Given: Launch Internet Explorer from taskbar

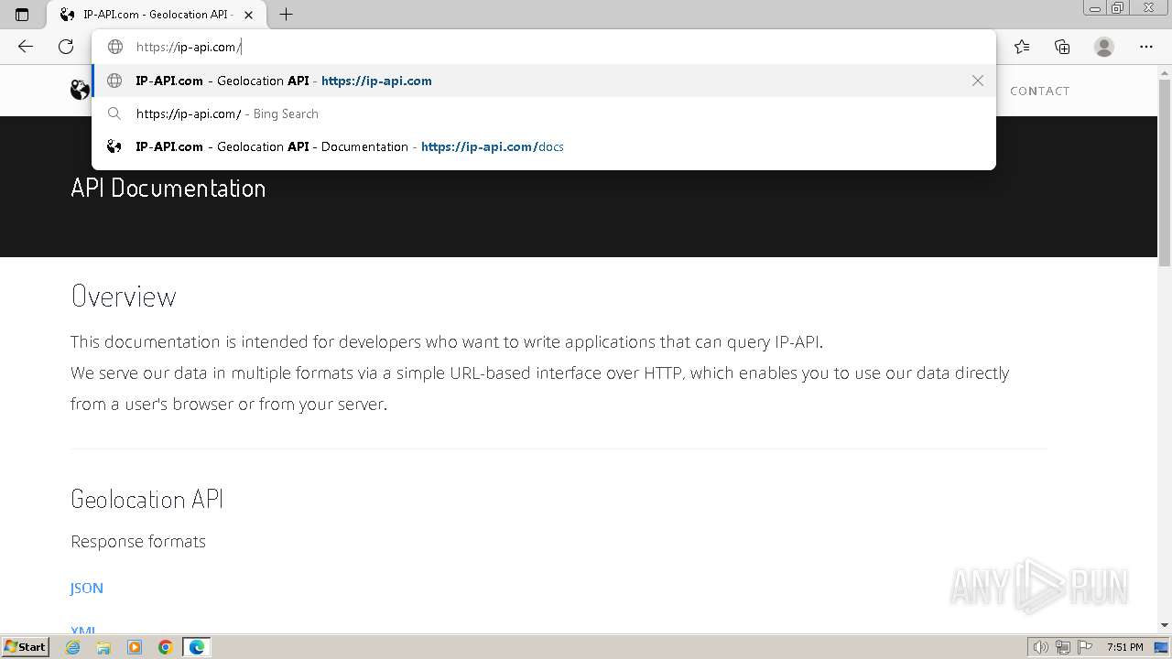Looking at the screenshot, I should click(x=72, y=647).
